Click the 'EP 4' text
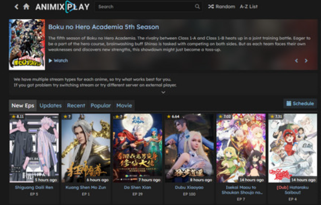This screenshot has width=321, height=205. click(x=293, y=199)
